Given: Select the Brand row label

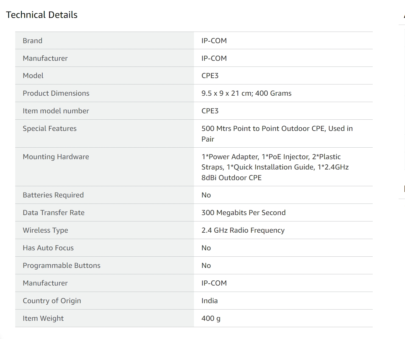Looking at the screenshot, I should pyautogui.click(x=33, y=41).
